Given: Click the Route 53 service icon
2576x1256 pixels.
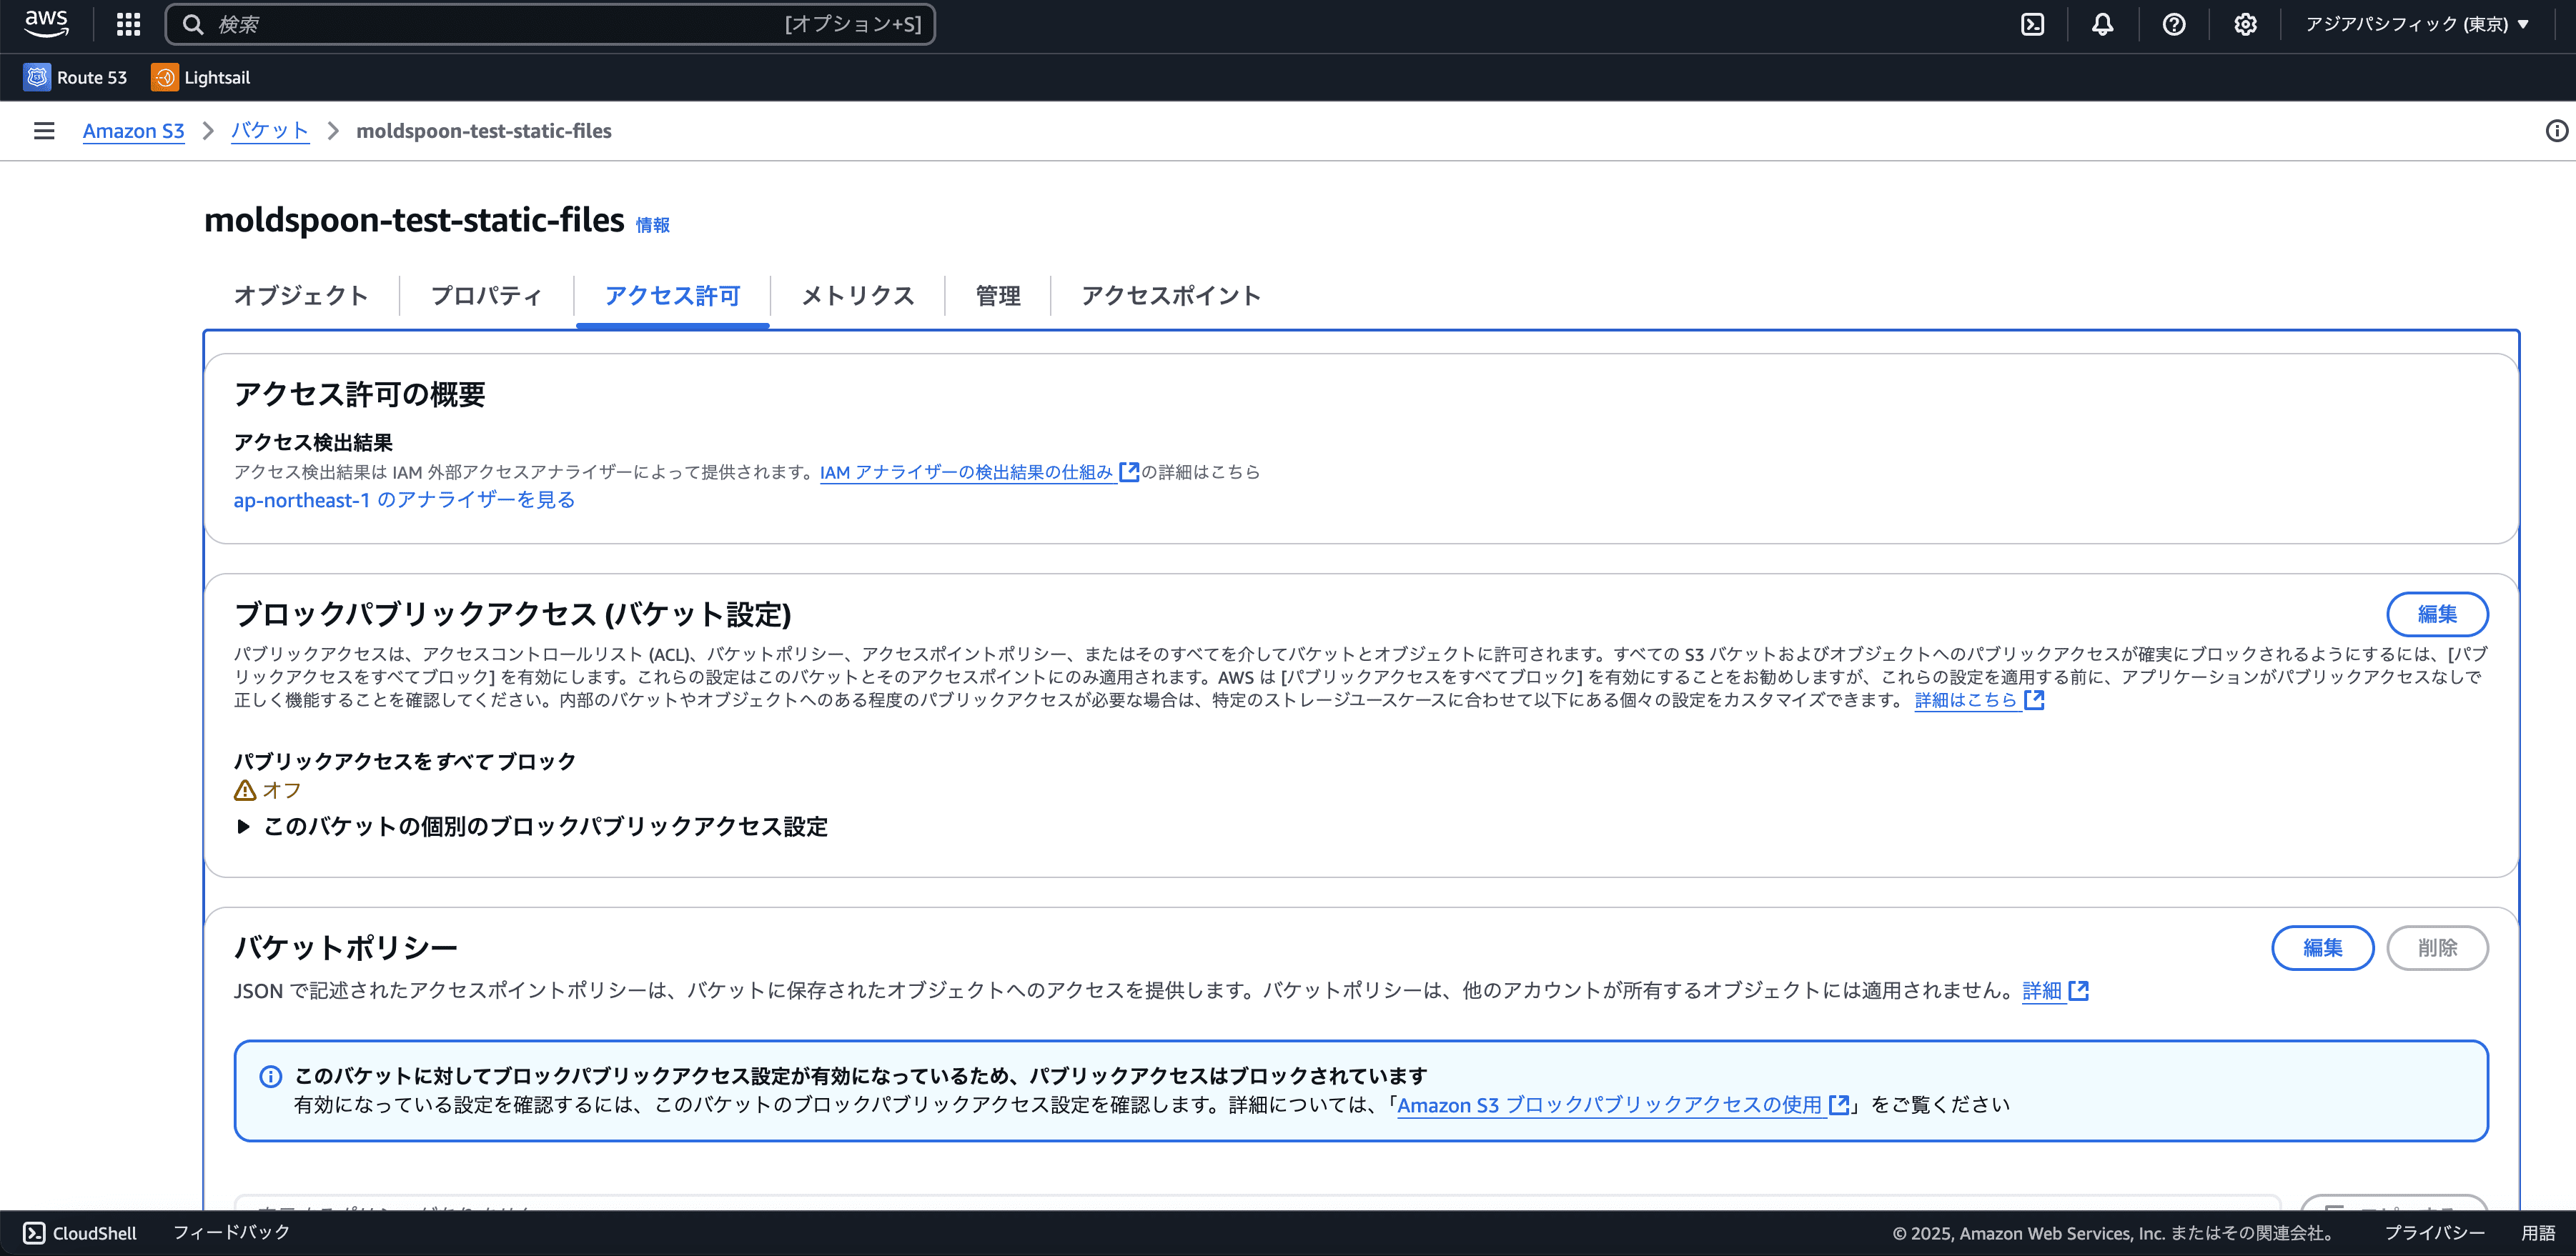Looking at the screenshot, I should 37,77.
